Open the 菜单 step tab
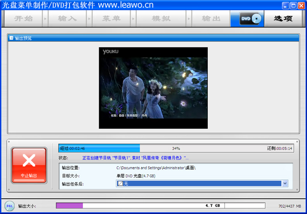This screenshot has height=214, width=307. point(111,19)
